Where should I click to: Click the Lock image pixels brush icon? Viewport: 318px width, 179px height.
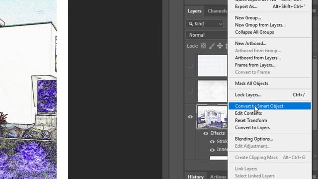pyautogui.click(x=212, y=46)
